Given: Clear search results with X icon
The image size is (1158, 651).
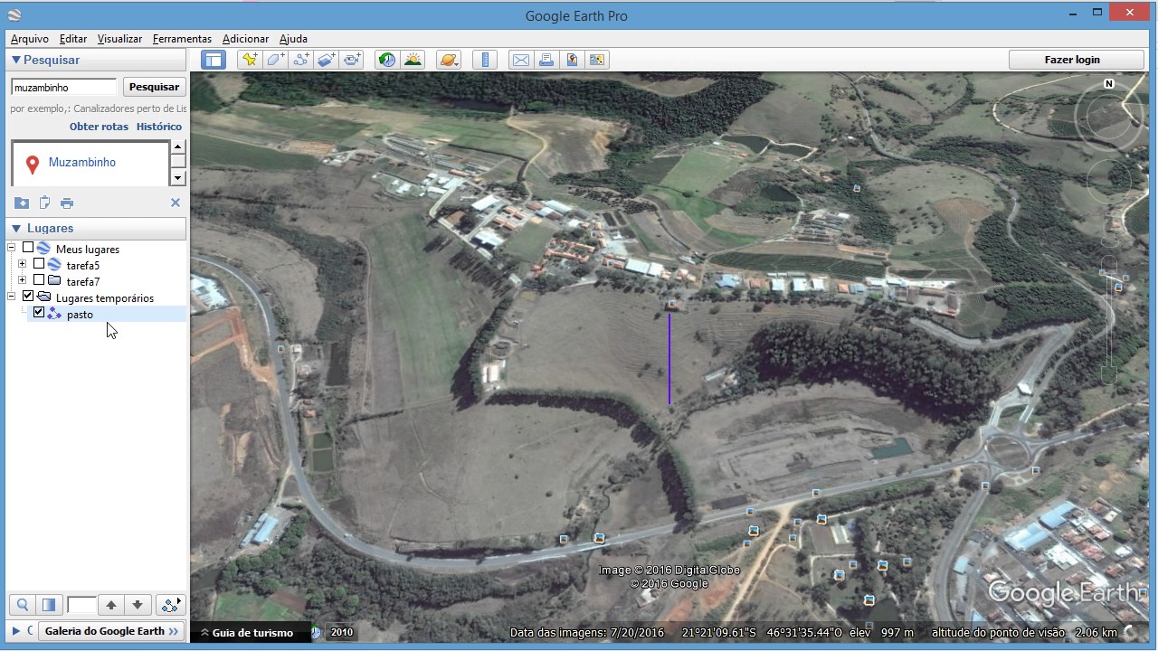Looking at the screenshot, I should 176,203.
